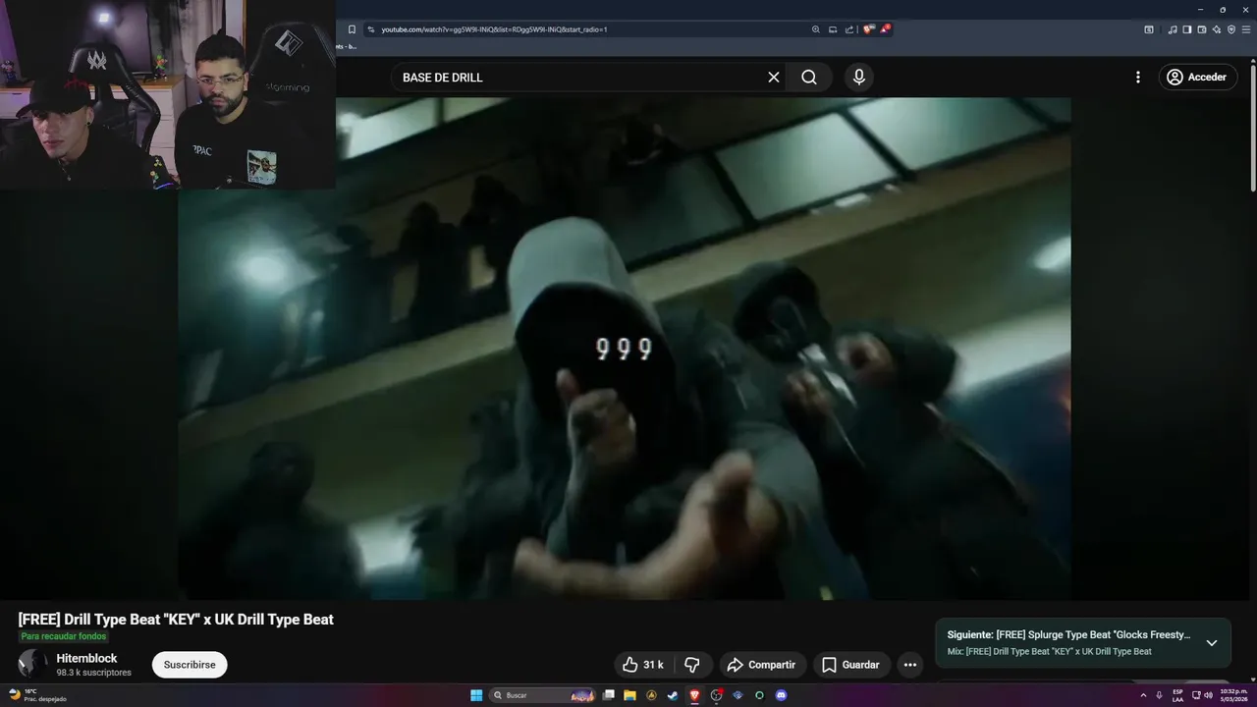The width and height of the screenshot is (1257, 707).
Task: Open Brave music playlist note icon
Action: (1173, 29)
